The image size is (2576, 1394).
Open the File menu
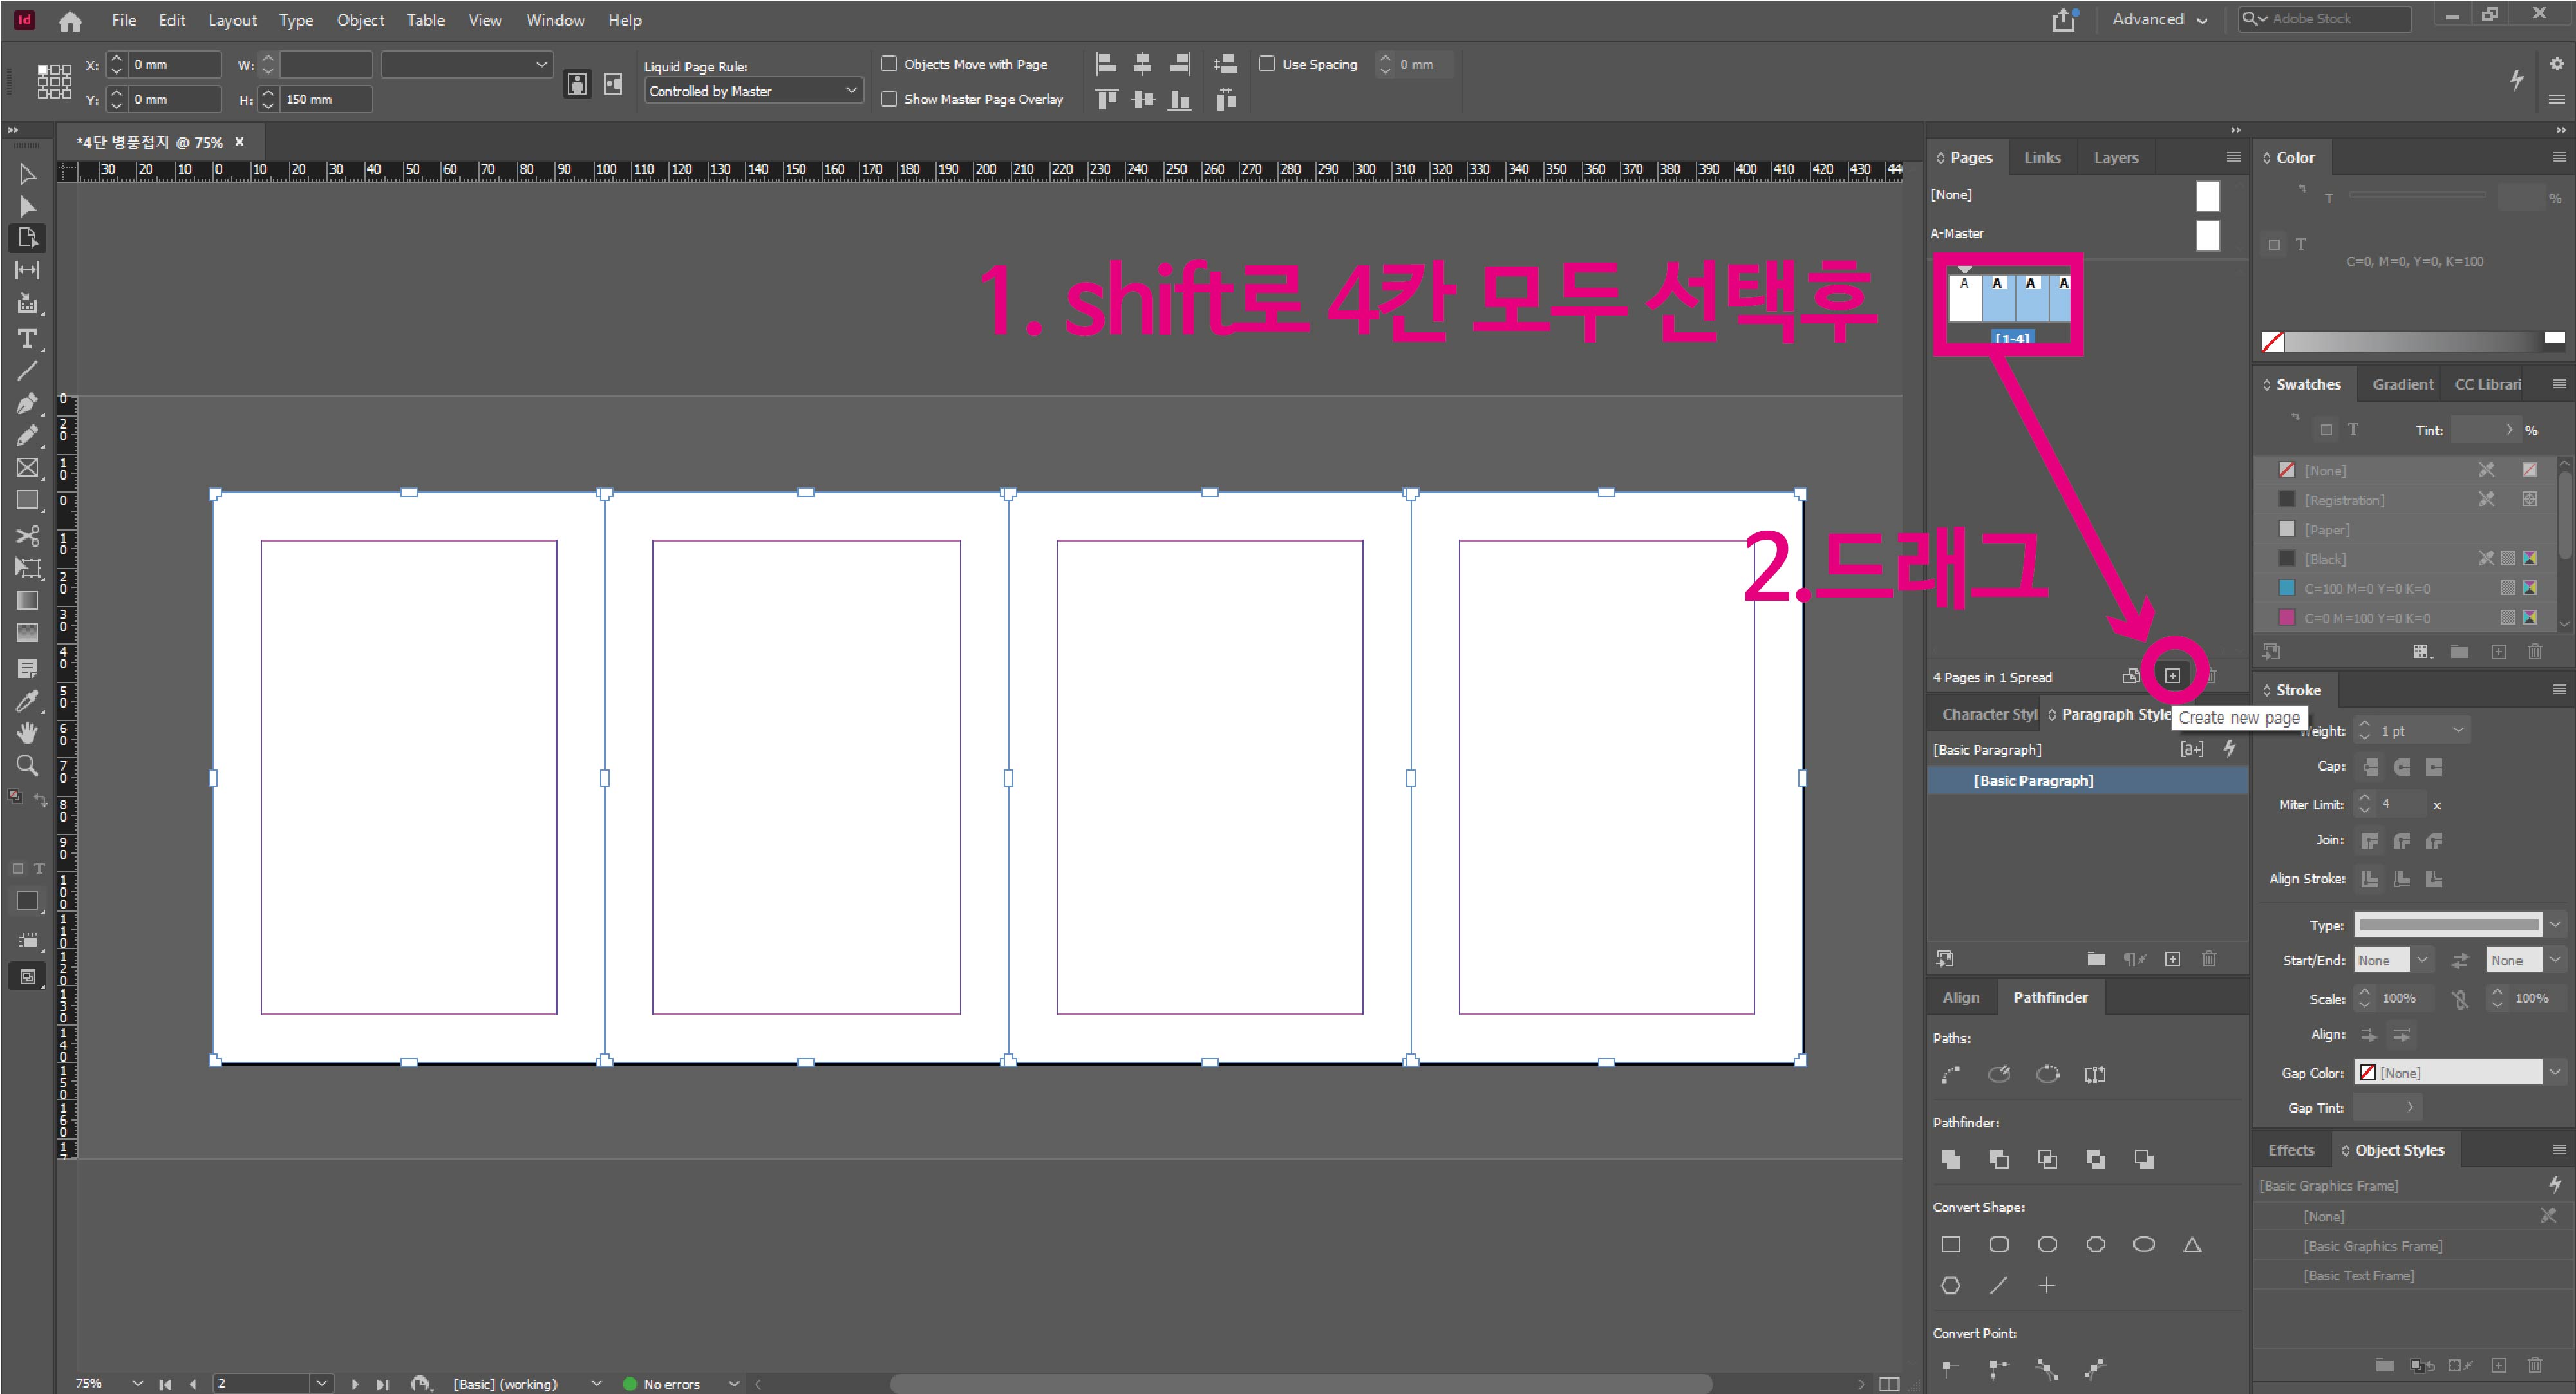coord(124,20)
